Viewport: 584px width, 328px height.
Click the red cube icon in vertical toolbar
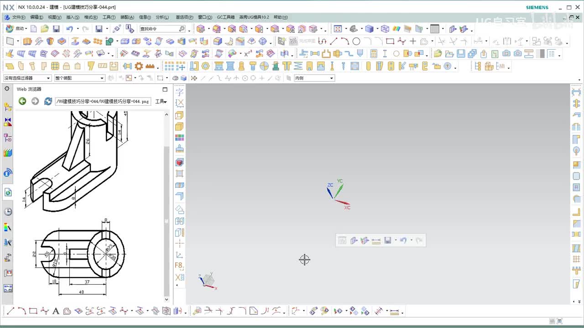coord(179,162)
